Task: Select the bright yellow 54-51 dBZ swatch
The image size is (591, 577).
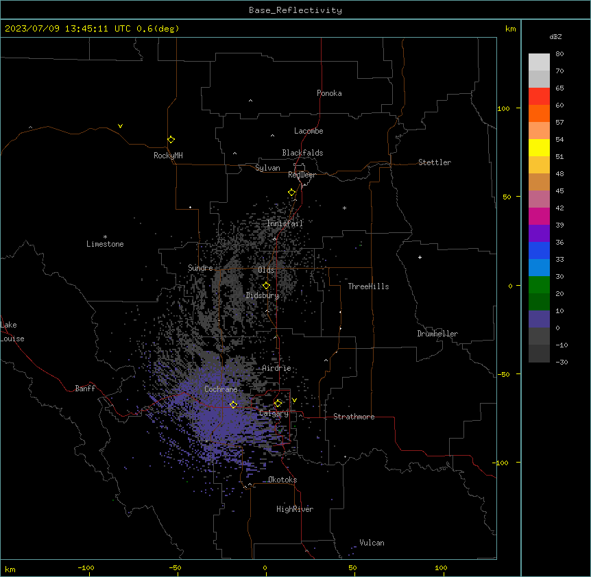Action: [539, 147]
